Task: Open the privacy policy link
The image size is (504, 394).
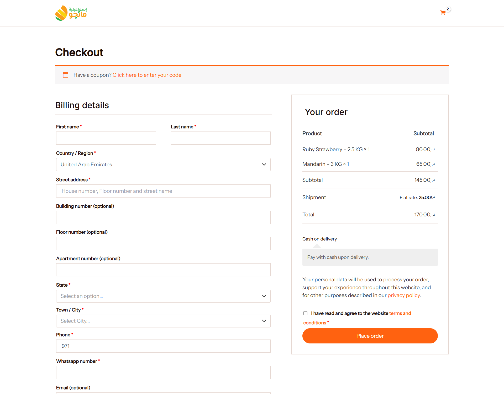Action: (404, 295)
